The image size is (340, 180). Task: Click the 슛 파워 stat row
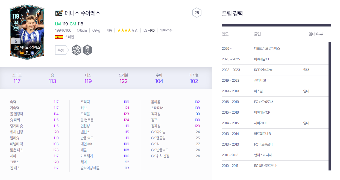pos(34,120)
